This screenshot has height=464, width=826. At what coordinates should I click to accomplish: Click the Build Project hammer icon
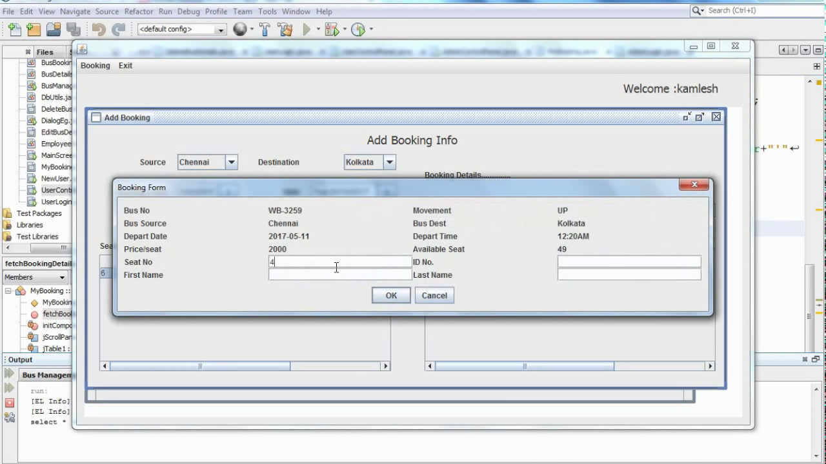click(265, 29)
